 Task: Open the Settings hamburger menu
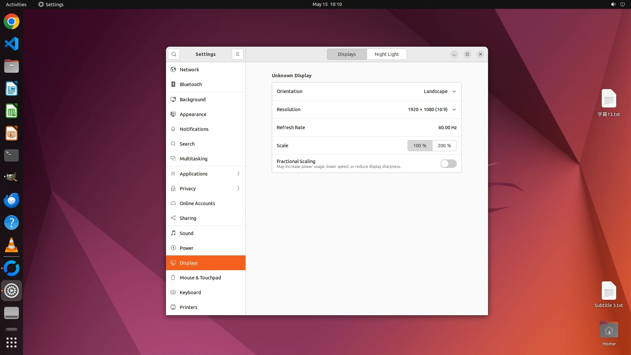[238, 54]
